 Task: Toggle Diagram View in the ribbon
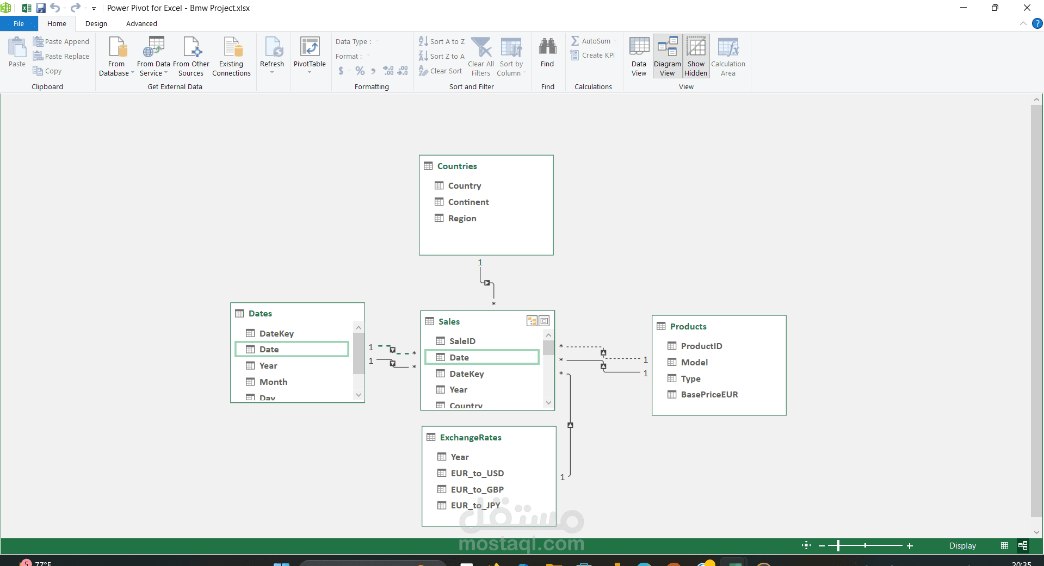click(668, 57)
